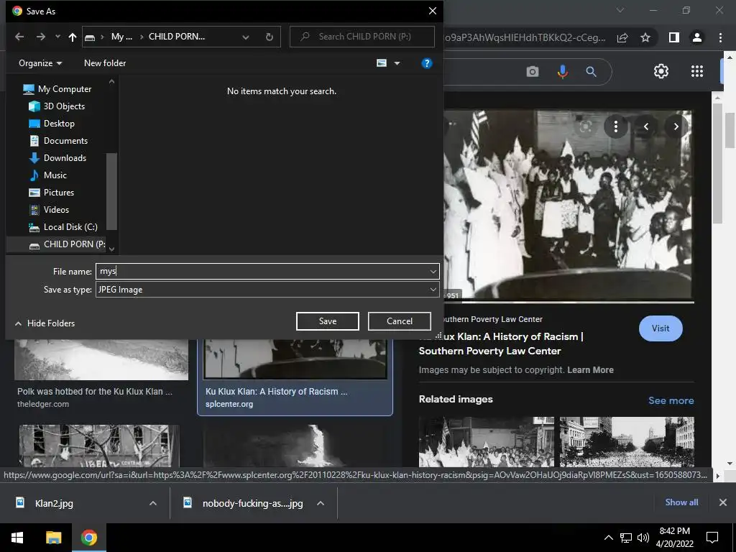The image size is (736, 552).
Task: Create a New folder
Action: point(105,63)
